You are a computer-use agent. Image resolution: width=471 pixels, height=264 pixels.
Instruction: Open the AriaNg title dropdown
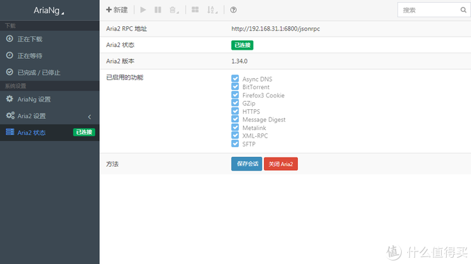pos(49,10)
